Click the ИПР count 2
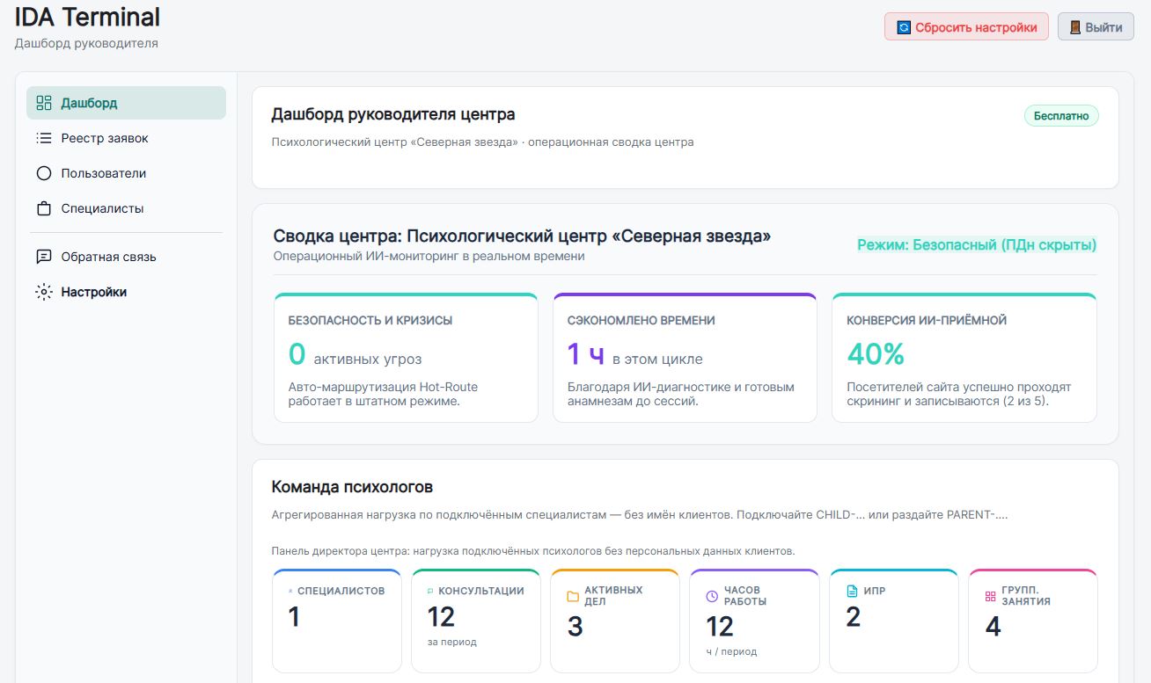 tap(853, 617)
